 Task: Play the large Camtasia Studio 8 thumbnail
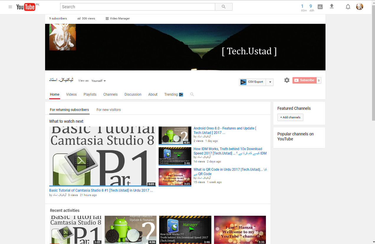pos(103,157)
